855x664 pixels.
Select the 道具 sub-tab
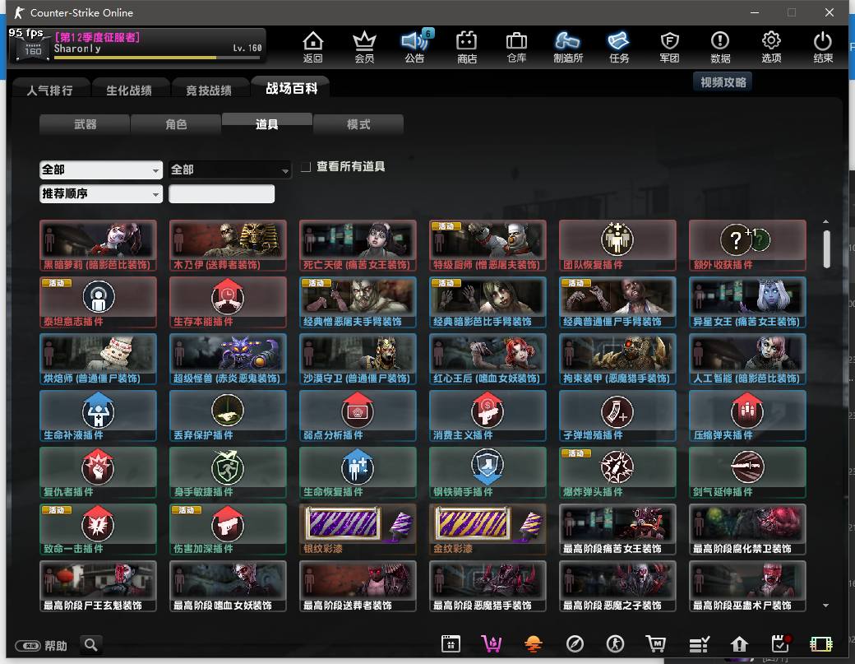click(266, 124)
